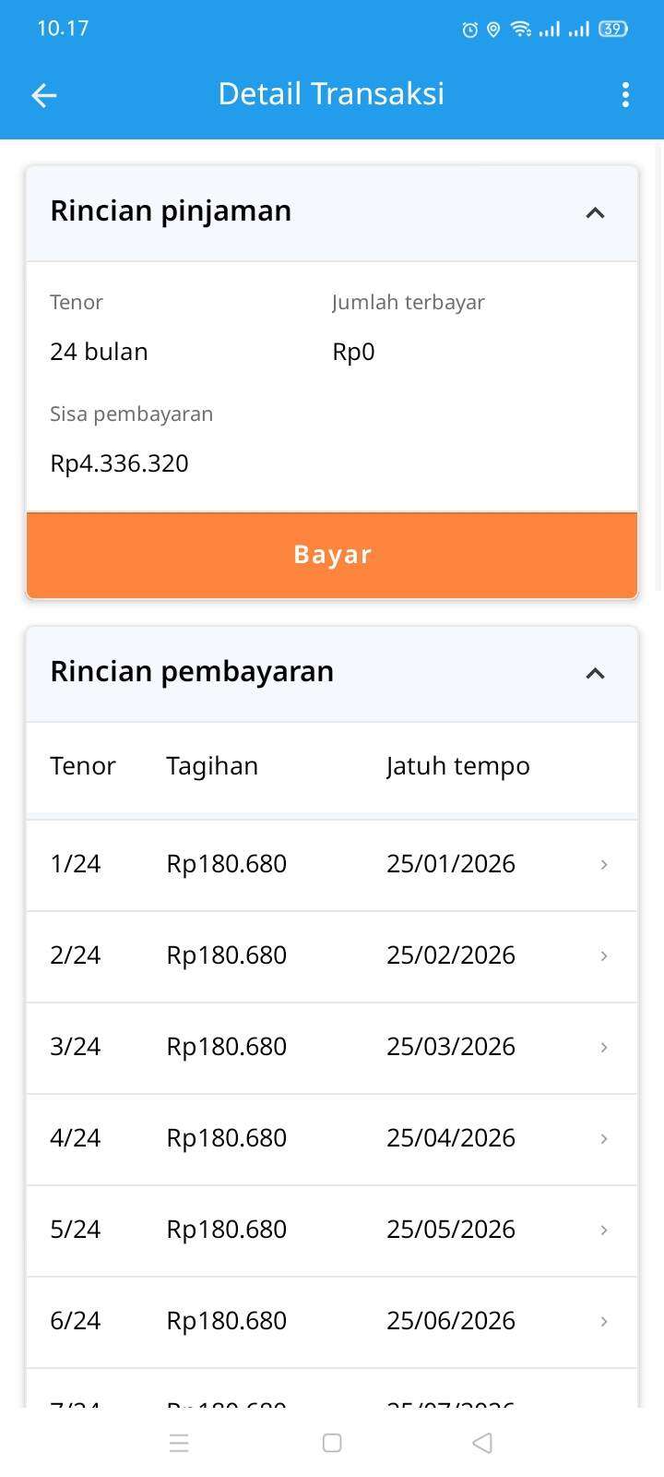The height and width of the screenshot is (1477, 664).
Task: Tap the back arrow icon
Action: point(44,95)
